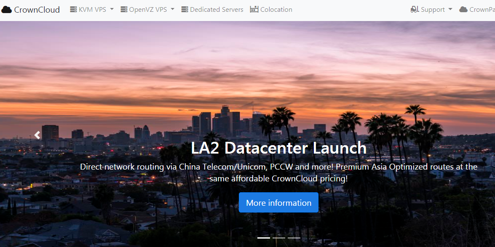Open the Dedicated Servers menu item
This screenshot has width=495, height=247.
click(217, 9)
